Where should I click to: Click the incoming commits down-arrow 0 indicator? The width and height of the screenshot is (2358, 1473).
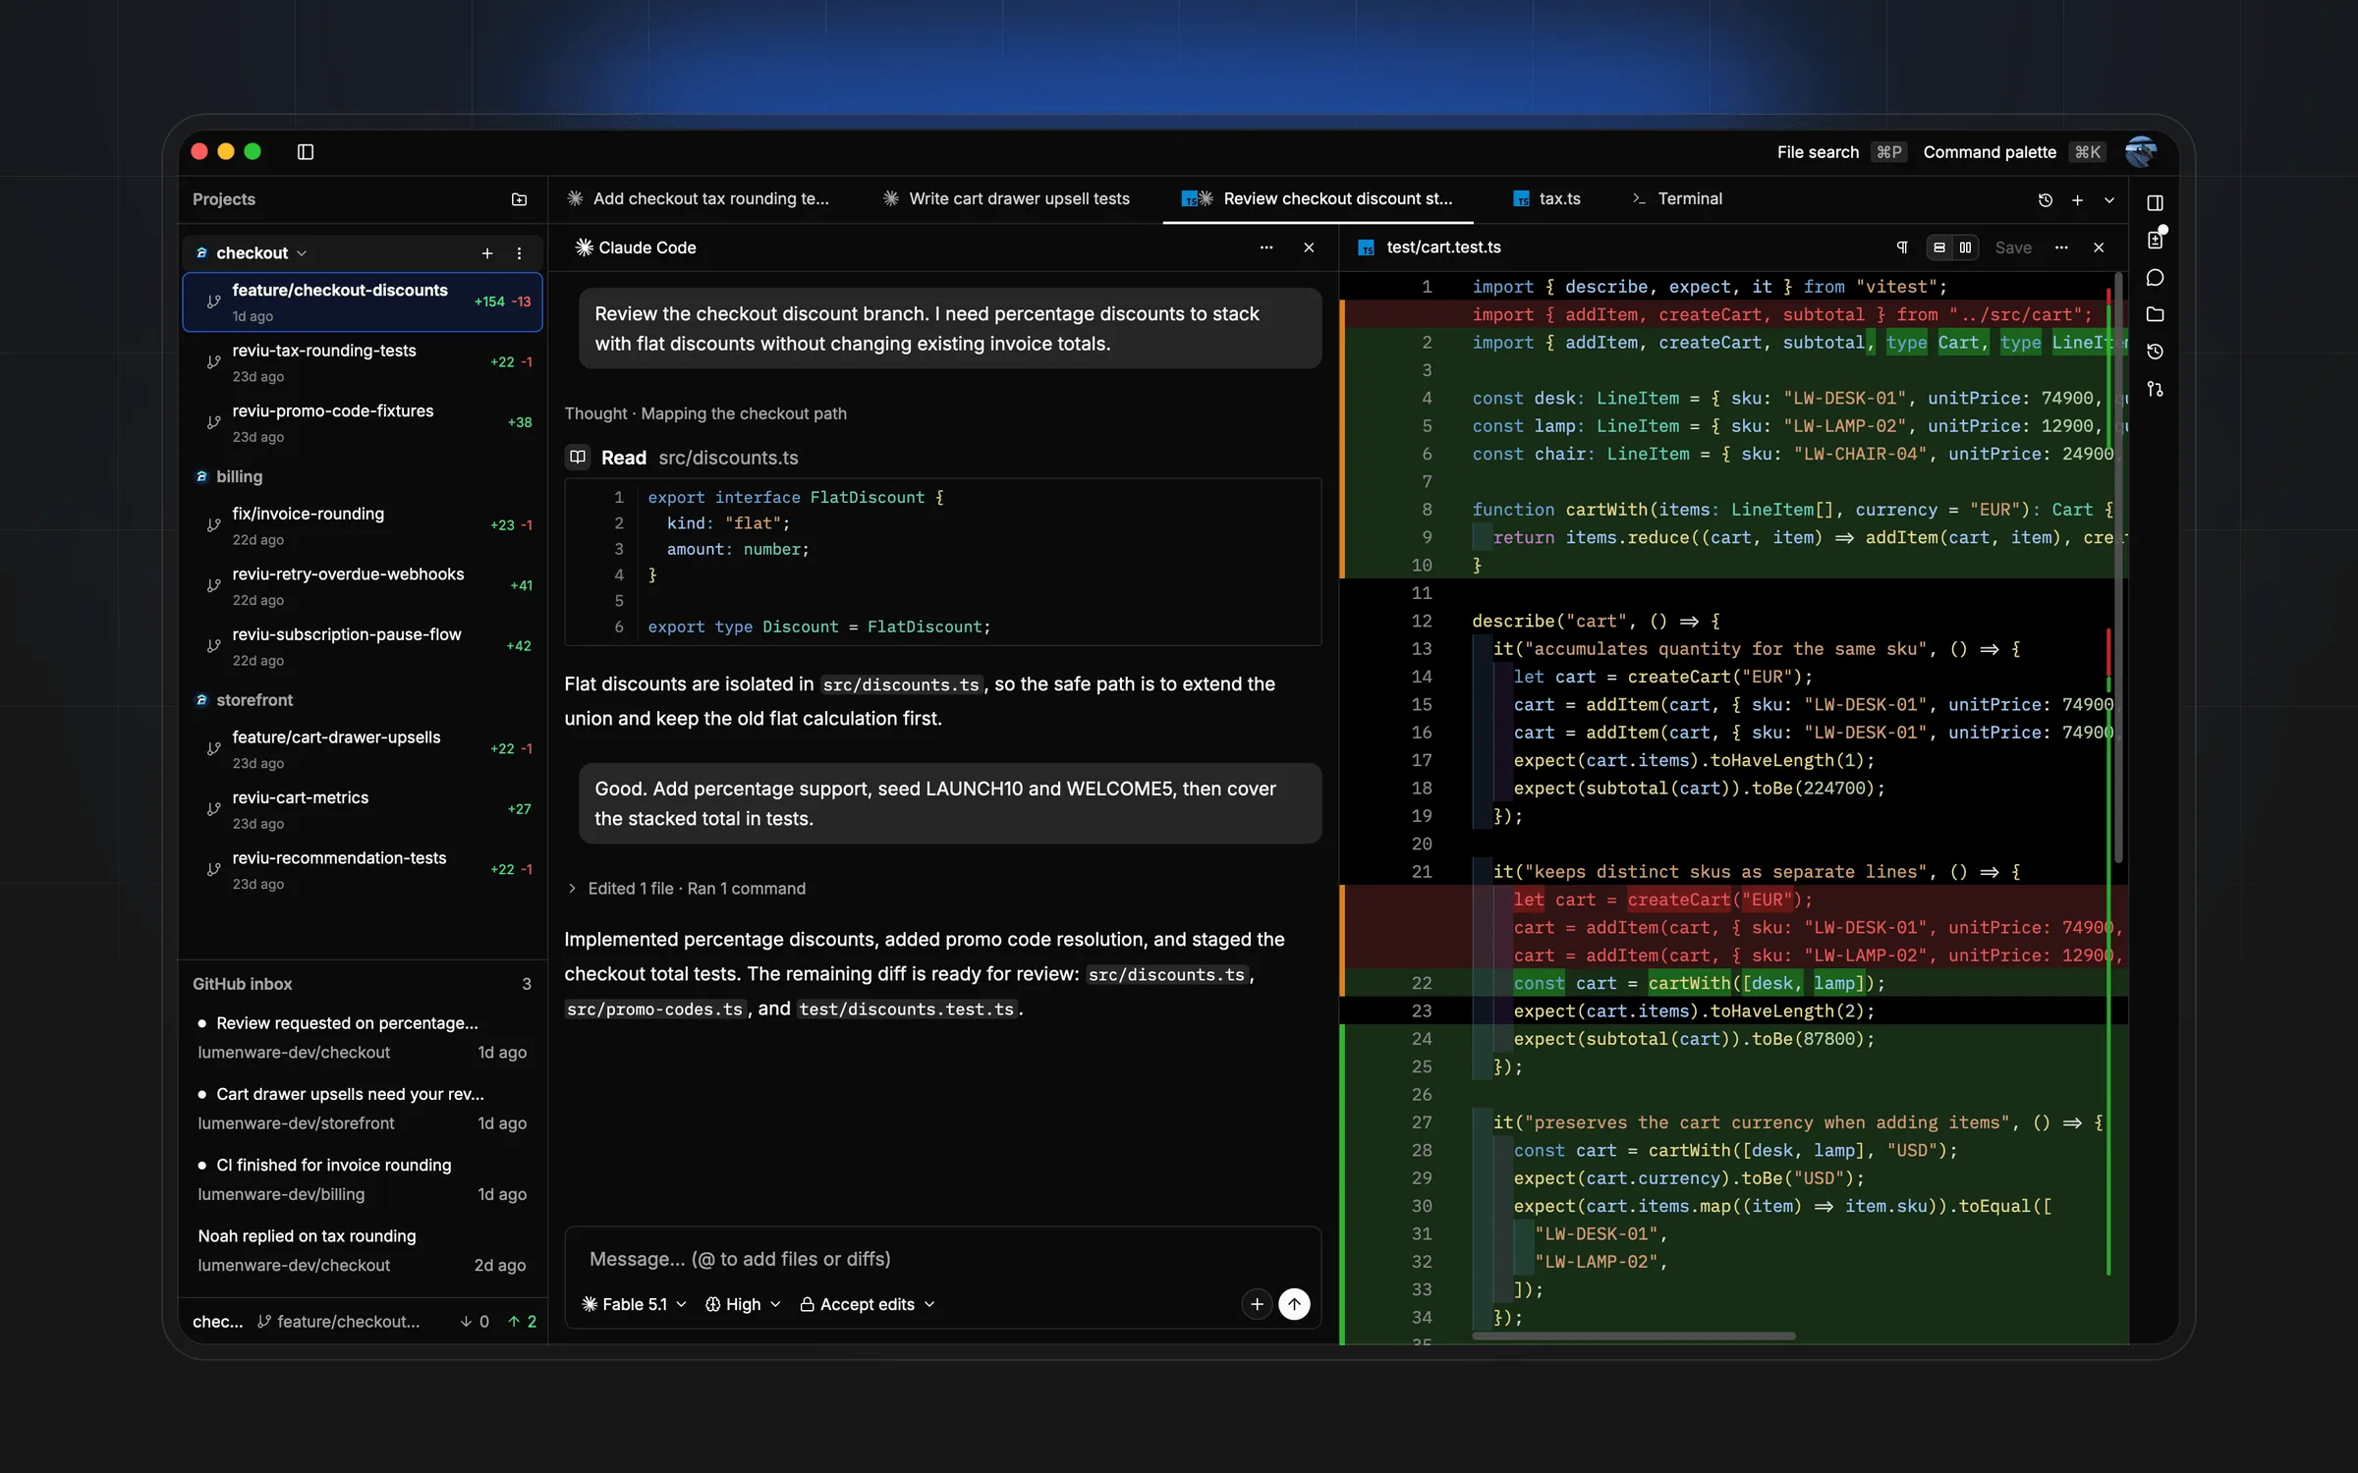475,1322
